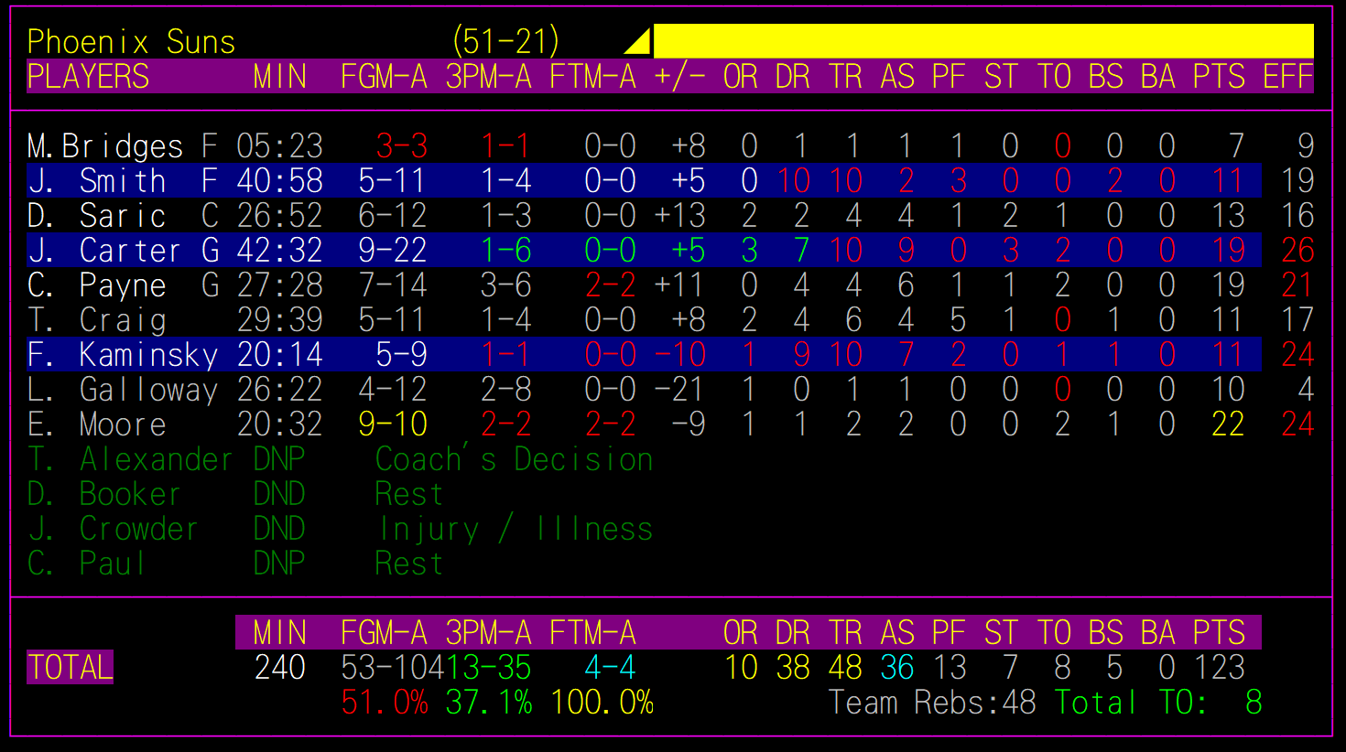Select the J. Carter player name
Image resolution: width=1346 pixels, height=752 pixels.
coord(104,251)
